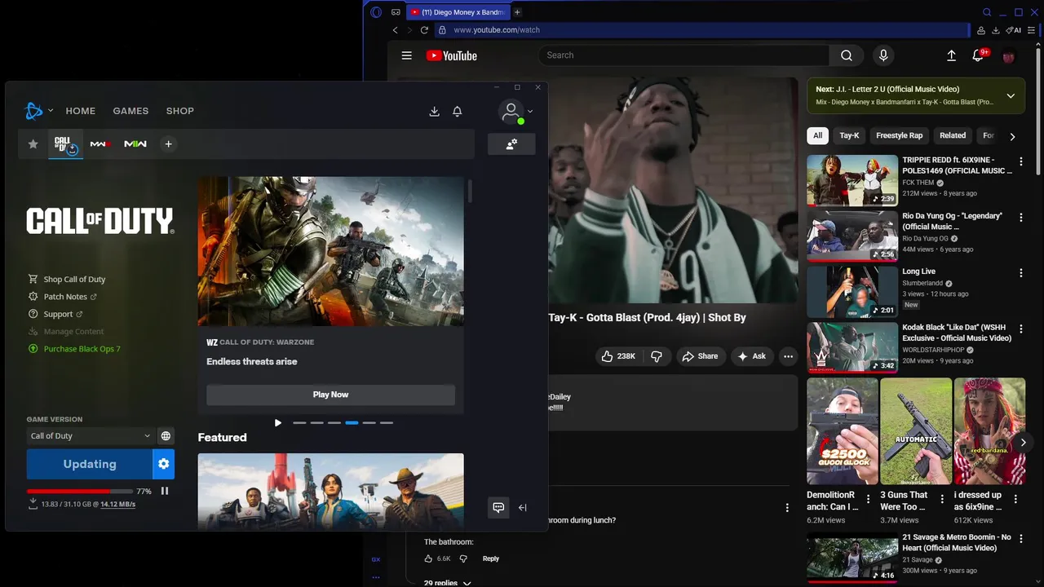Open YouTube create upload icon
Viewport: 1044px width, 587px height.
coord(951,55)
